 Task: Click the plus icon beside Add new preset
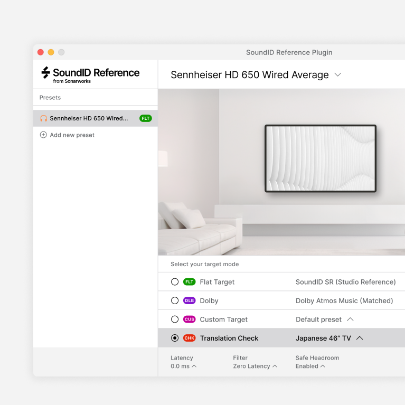pyautogui.click(x=43, y=135)
